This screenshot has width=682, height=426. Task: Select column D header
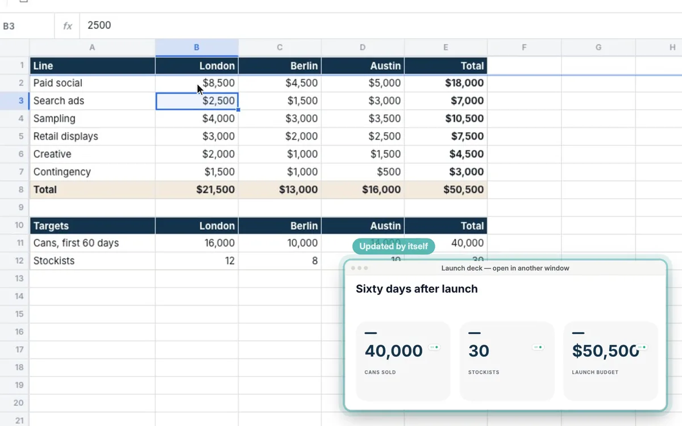[x=363, y=48]
